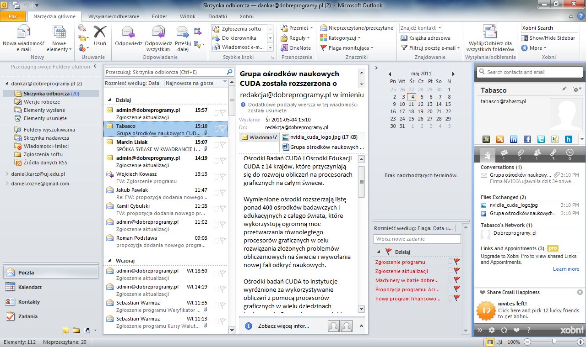Click the LinkedIn icon in Xobni profile

pyautogui.click(x=514, y=139)
